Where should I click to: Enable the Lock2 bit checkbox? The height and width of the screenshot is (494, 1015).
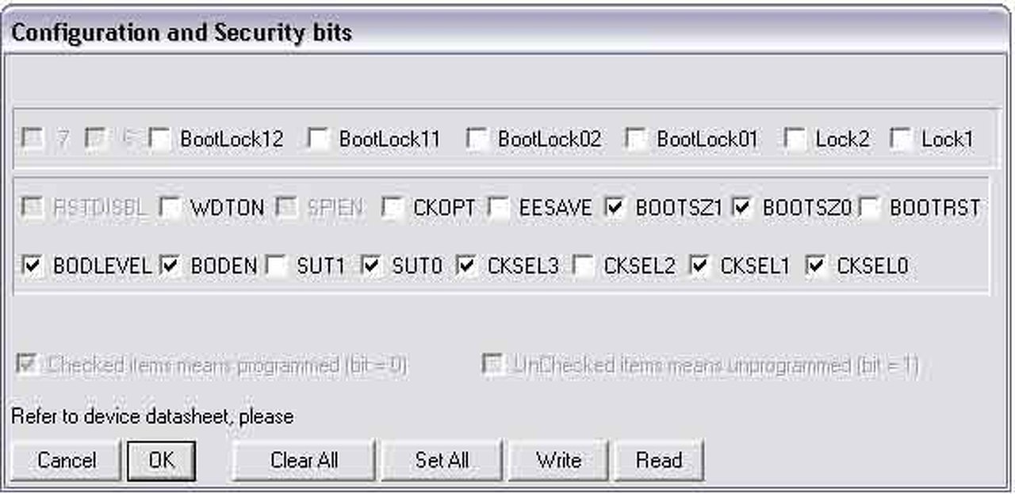[x=795, y=139]
